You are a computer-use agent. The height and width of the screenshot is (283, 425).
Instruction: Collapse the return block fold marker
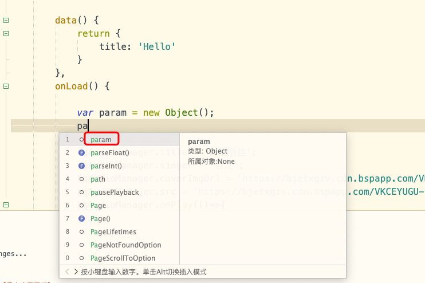[6, 33]
